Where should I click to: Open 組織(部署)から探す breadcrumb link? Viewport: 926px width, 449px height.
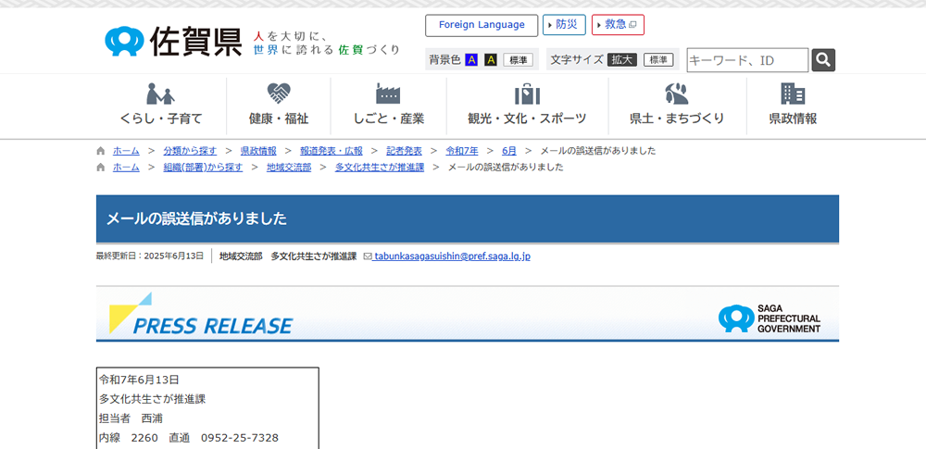click(203, 168)
